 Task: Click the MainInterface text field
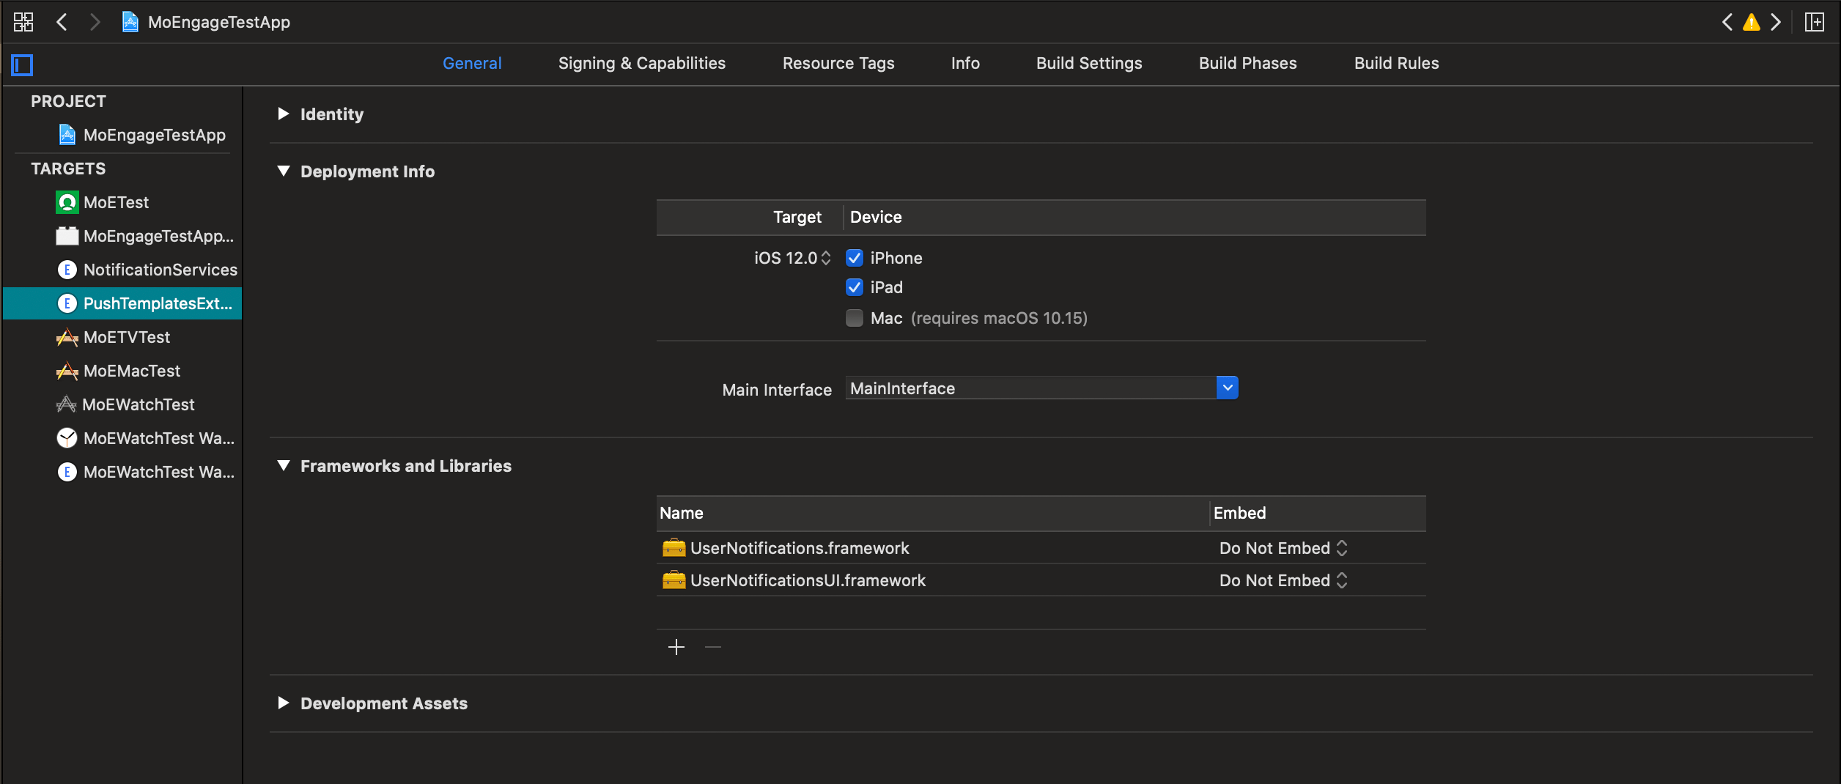(x=1030, y=388)
